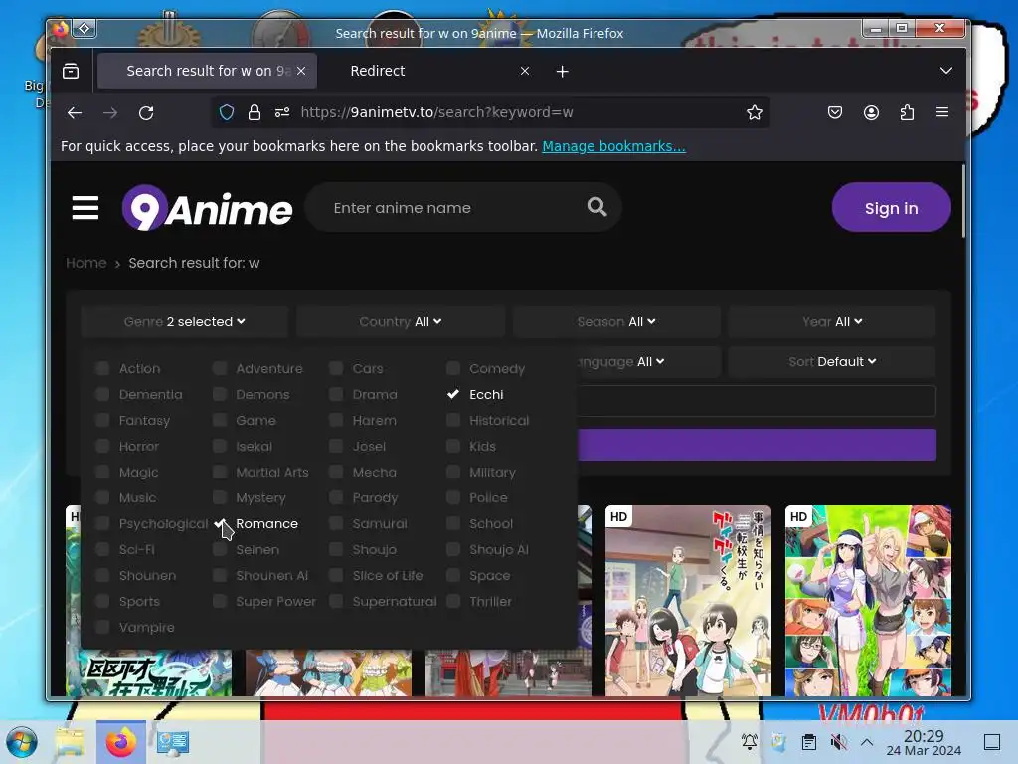Check the Thriller genre checkbox

click(x=453, y=602)
